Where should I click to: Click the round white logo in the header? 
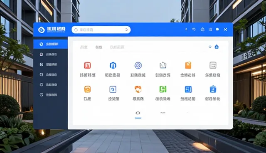41,30
